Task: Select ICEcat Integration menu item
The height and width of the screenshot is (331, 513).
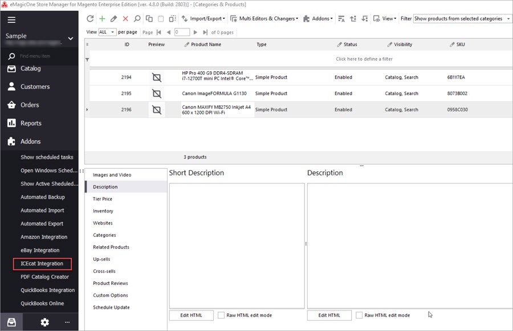Action: 42,264
